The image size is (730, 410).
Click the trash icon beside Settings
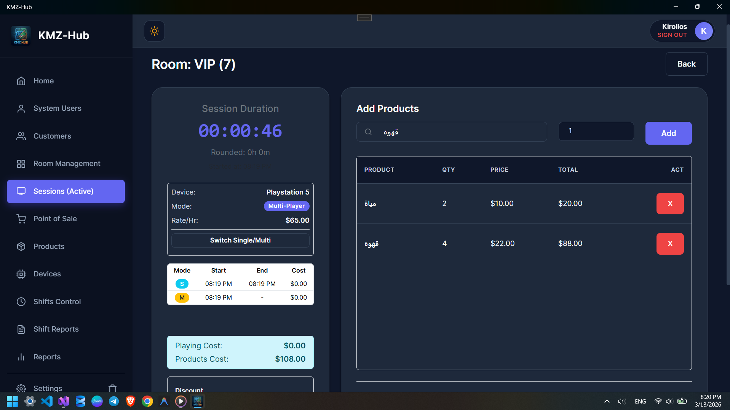(x=112, y=388)
